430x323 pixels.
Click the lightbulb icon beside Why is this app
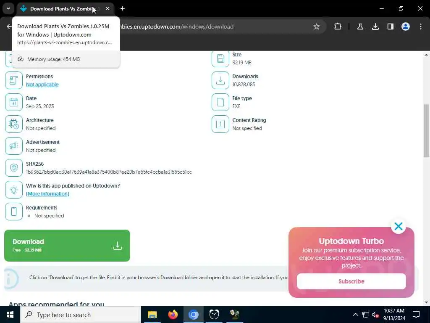[14, 190]
